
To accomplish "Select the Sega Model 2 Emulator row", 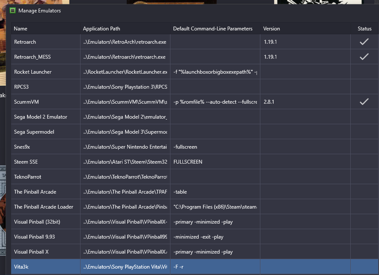I will coord(41,117).
